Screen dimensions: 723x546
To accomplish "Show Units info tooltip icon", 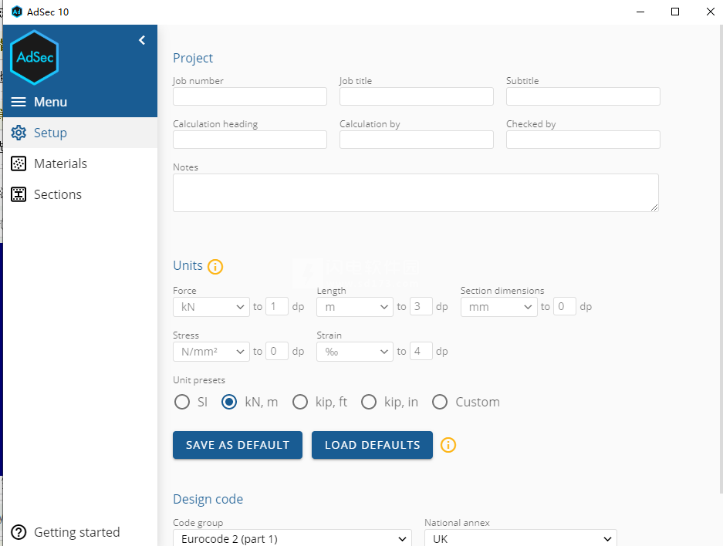I will tap(215, 266).
